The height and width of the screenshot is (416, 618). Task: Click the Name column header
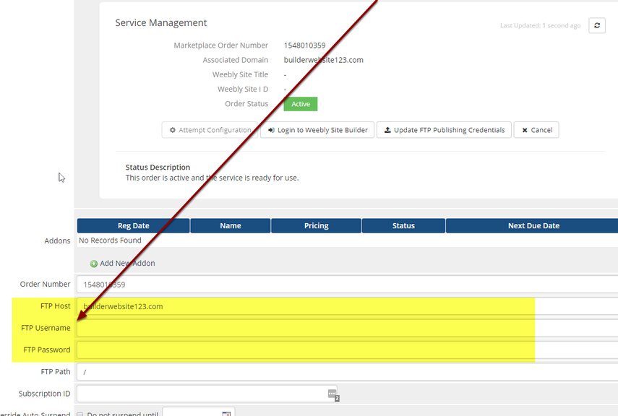click(x=231, y=226)
